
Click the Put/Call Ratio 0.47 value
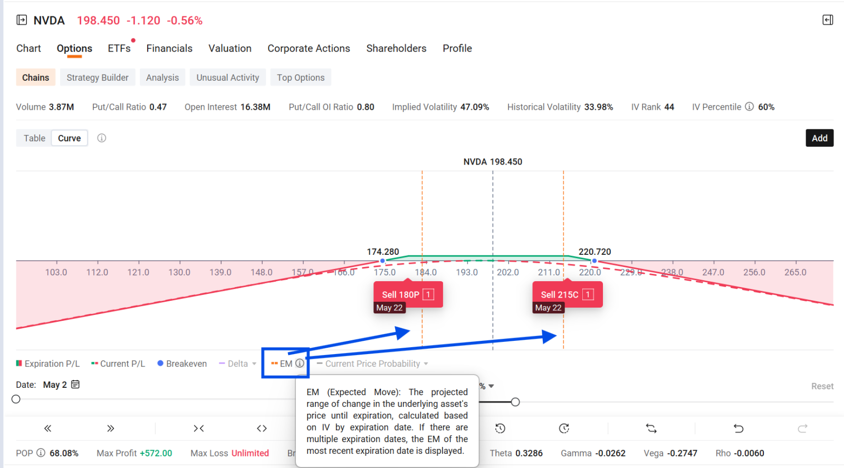[x=158, y=107]
